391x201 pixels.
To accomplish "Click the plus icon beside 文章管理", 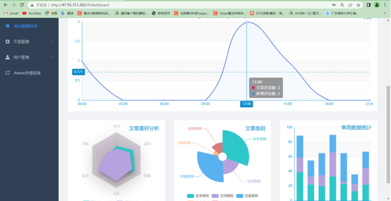I will pos(7,42).
